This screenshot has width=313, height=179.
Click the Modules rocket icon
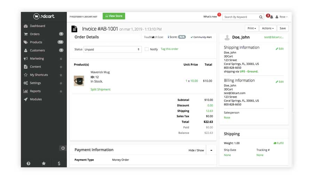pyautogui.click(x=25, y=99)
